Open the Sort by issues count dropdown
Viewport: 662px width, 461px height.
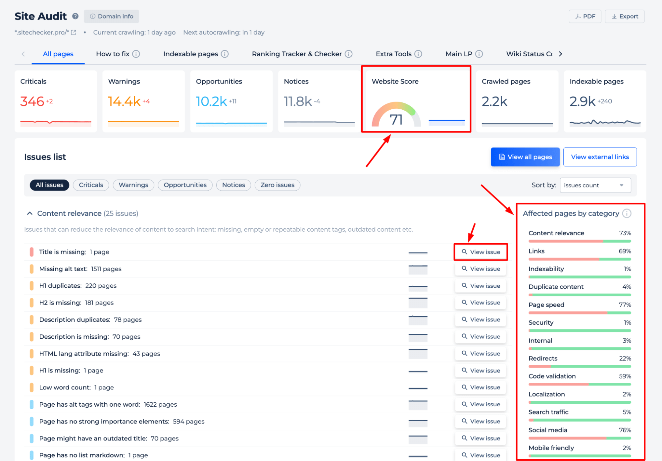[x=595, y=185]
